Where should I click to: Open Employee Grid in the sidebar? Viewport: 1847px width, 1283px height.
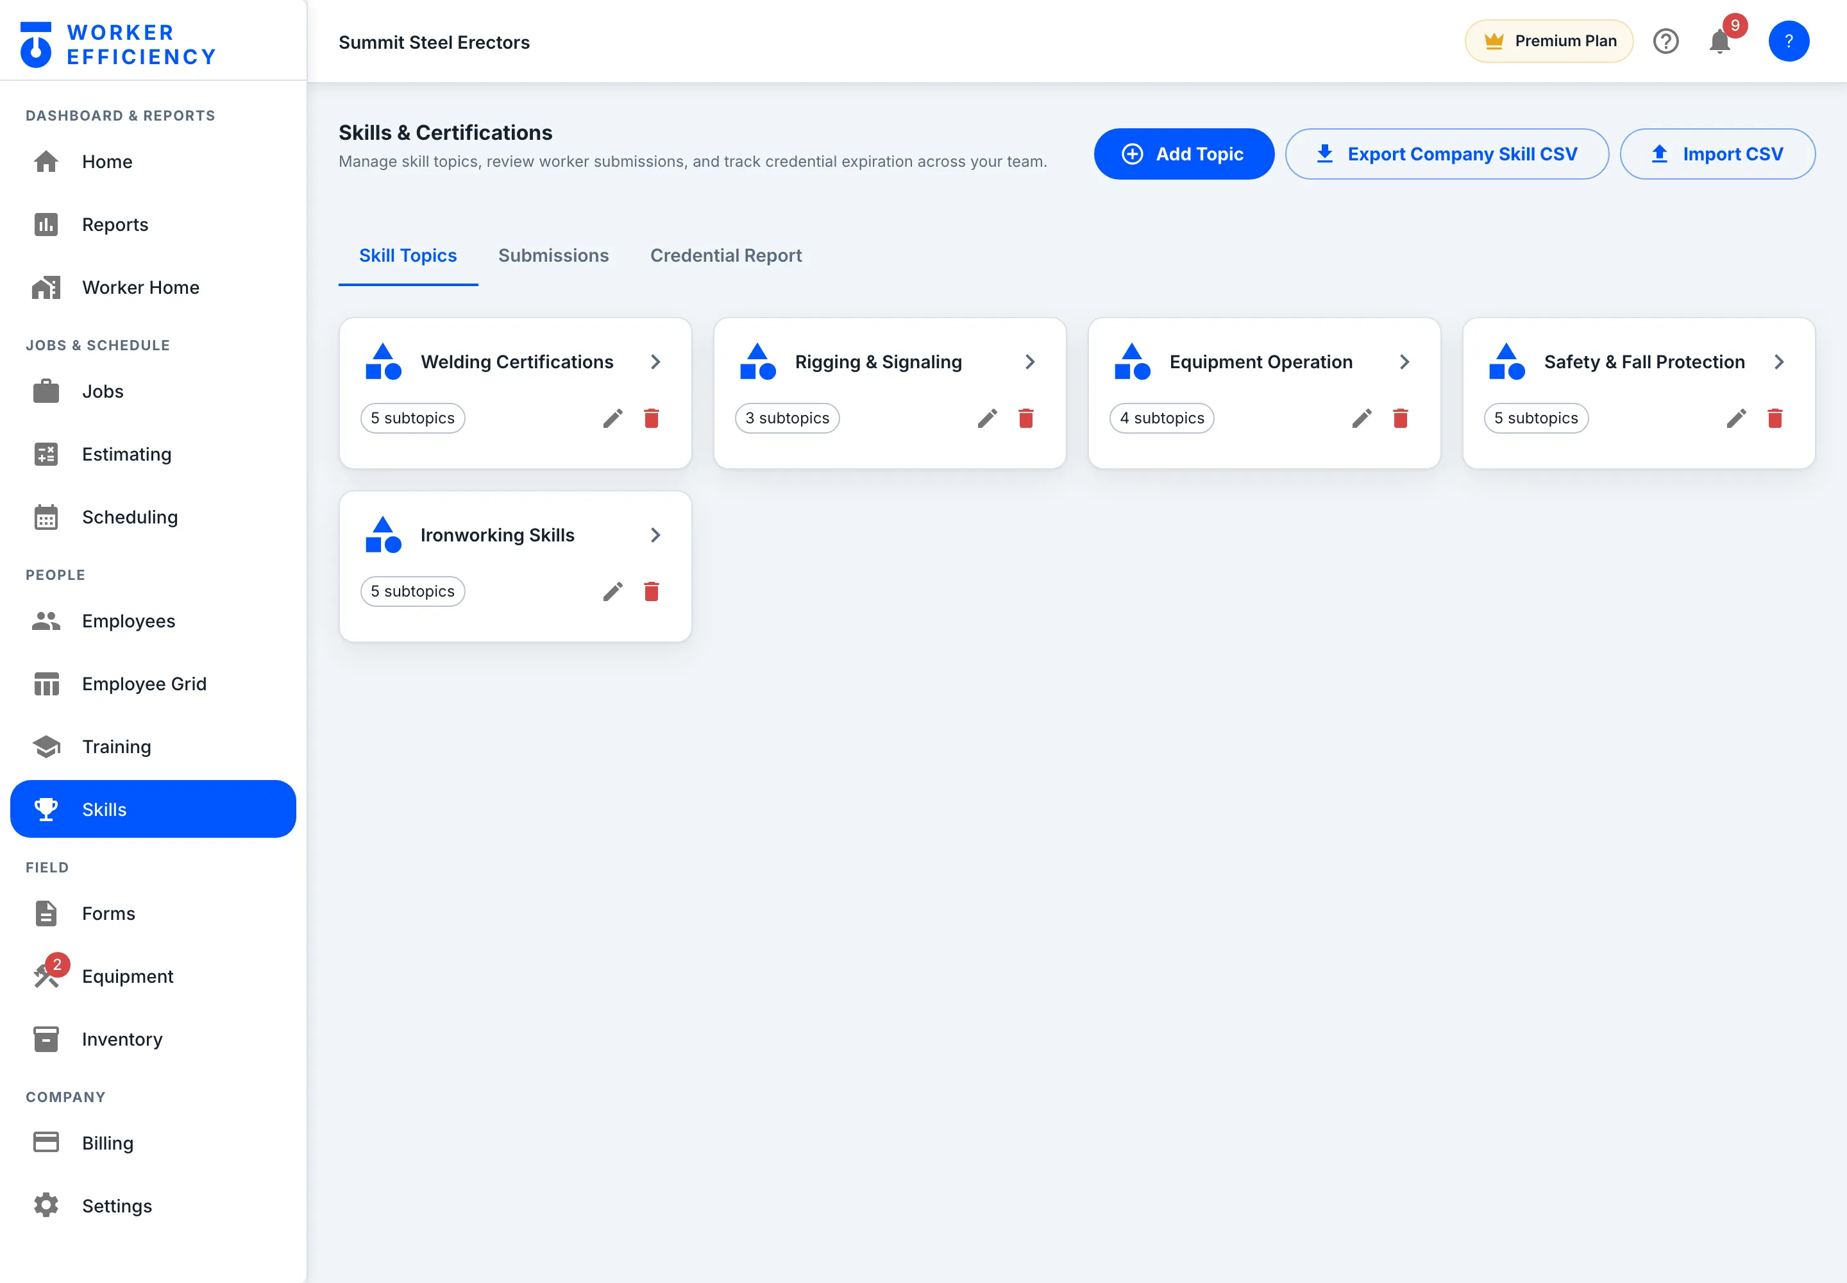pos(153,683)
